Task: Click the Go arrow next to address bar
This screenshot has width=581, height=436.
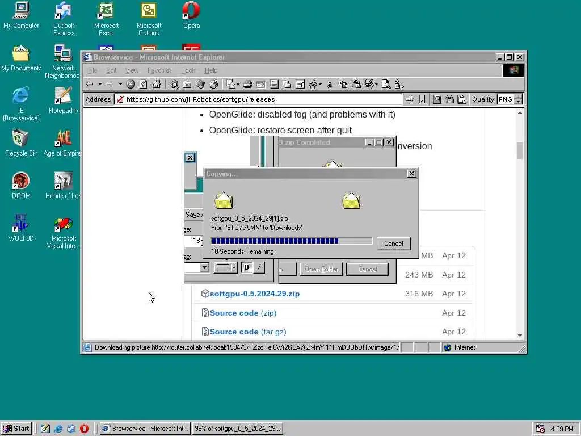Action: point(410,99)
